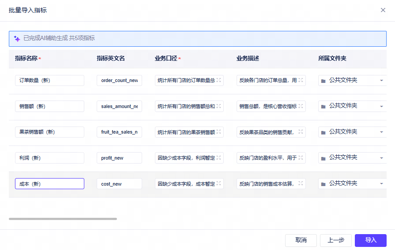Click the 取消 cancel button

[301, 240]
